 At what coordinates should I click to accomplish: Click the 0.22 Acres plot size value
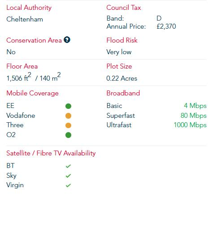pos(121,78)
